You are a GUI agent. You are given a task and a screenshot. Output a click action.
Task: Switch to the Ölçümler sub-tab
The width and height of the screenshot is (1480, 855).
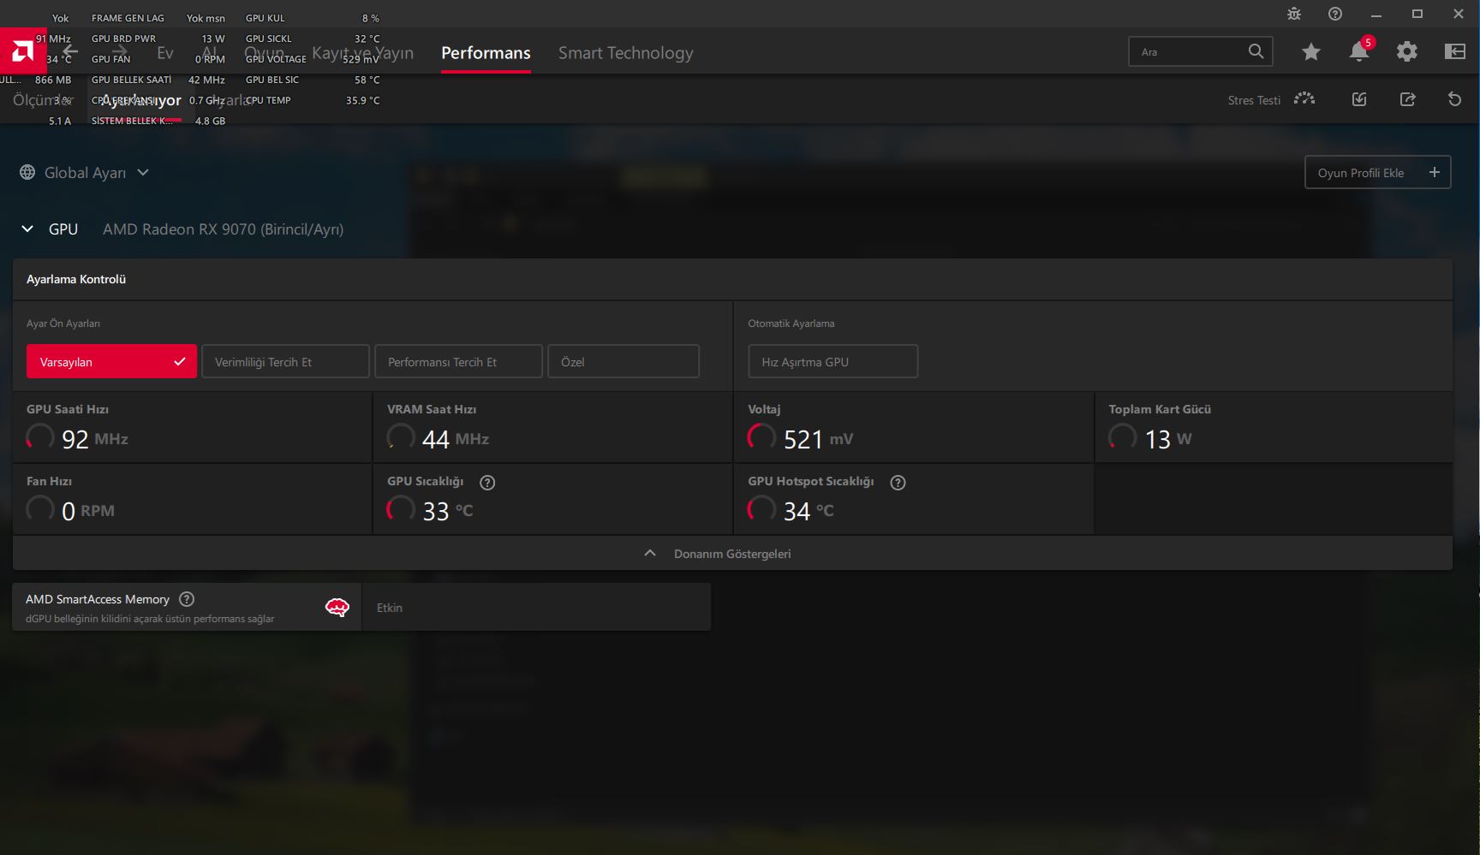(43, 100)
